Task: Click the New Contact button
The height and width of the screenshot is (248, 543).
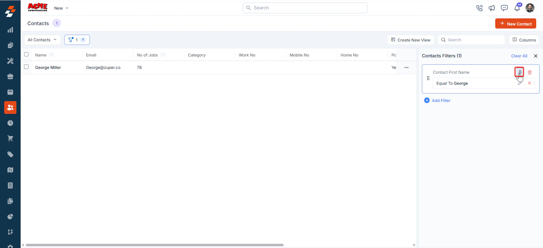Action: click(516, 24)
